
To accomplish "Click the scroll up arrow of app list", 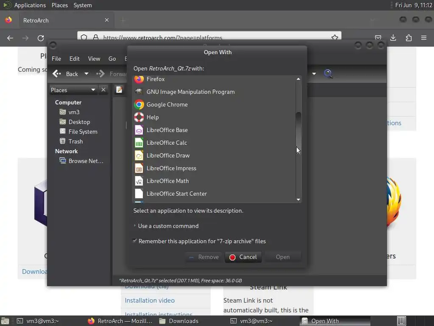I will (x=298, y=79).
